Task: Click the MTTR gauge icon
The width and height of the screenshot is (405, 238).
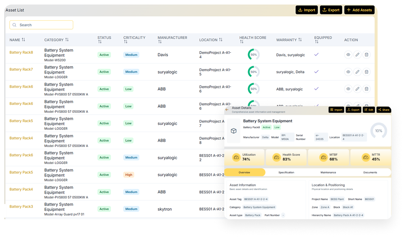Action: [x=366, y=157]
